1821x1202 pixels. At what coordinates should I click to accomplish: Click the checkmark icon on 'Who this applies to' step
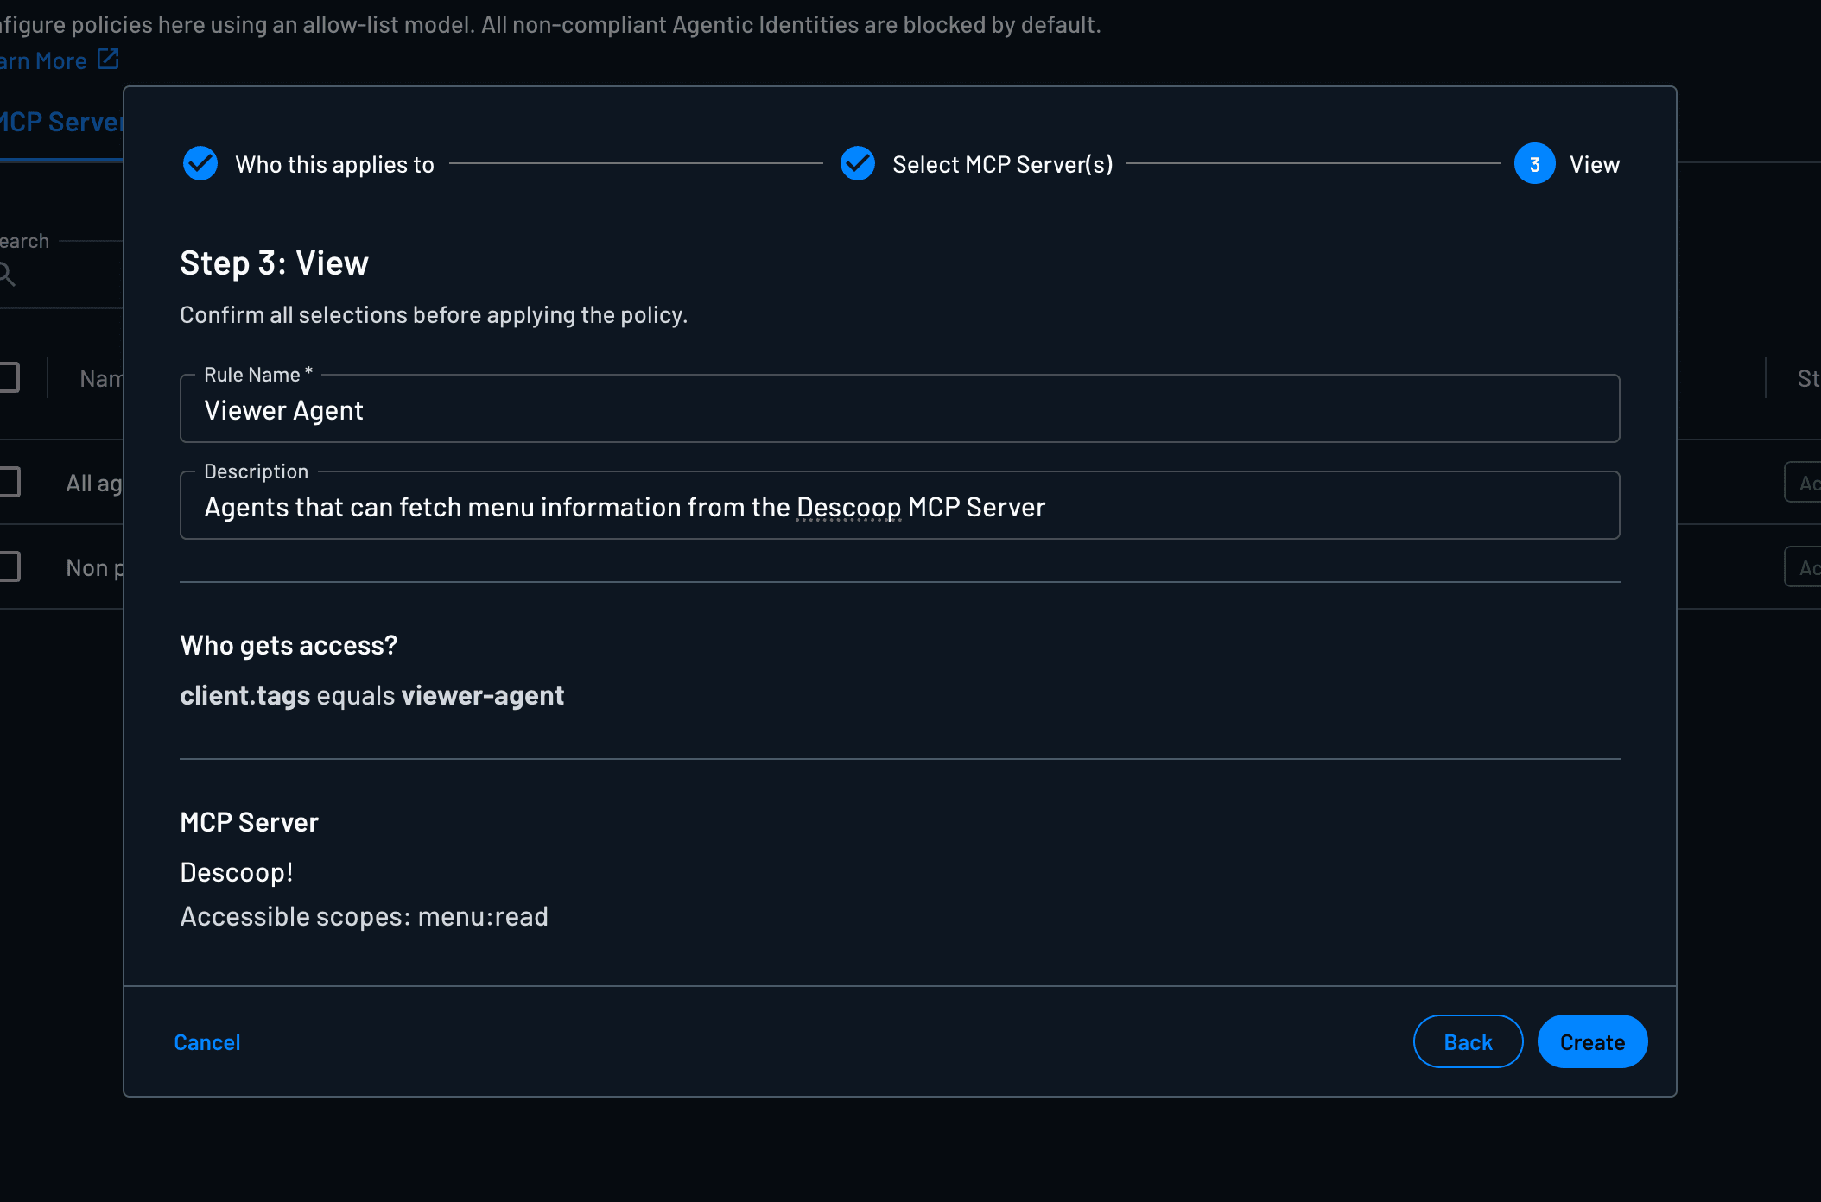pos(200,164)
